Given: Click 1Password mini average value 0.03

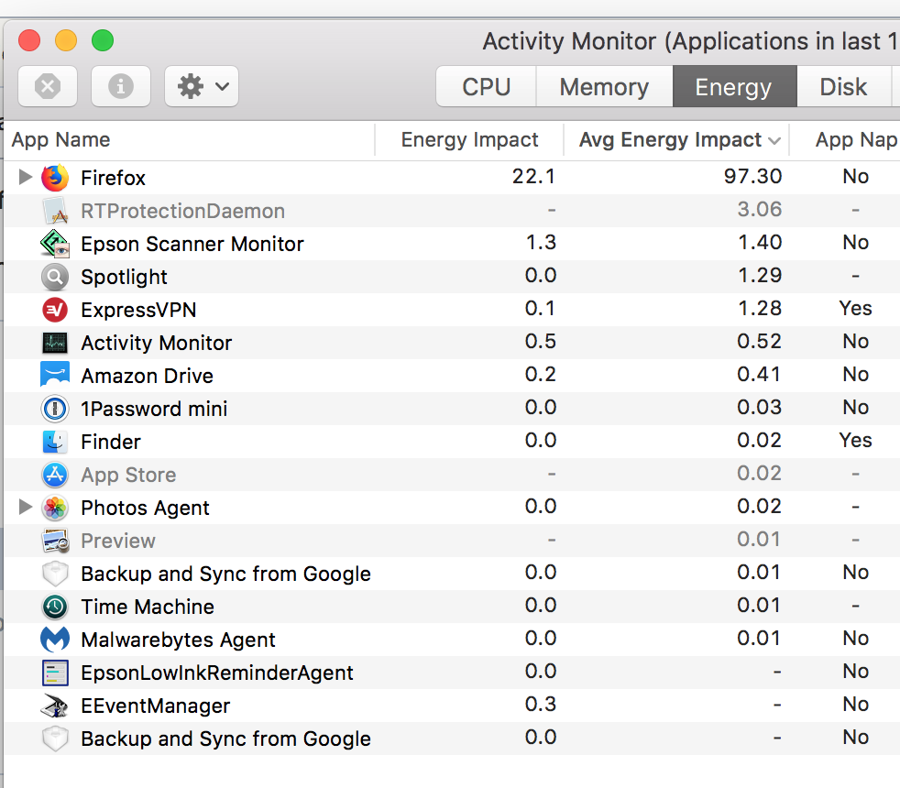Looking at the screenshot, I should pos(759,407).
